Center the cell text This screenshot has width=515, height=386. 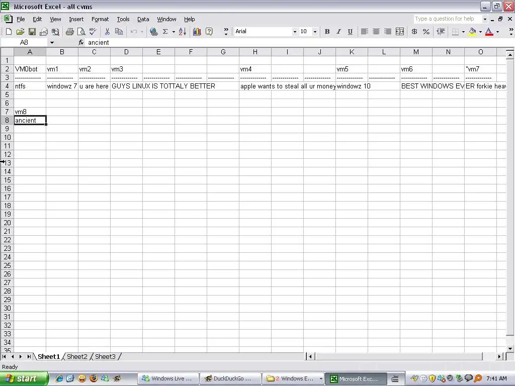tap(376, 32)
